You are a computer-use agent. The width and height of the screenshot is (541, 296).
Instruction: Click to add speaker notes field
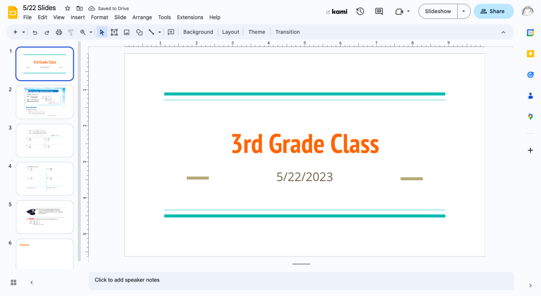(301, 281)
